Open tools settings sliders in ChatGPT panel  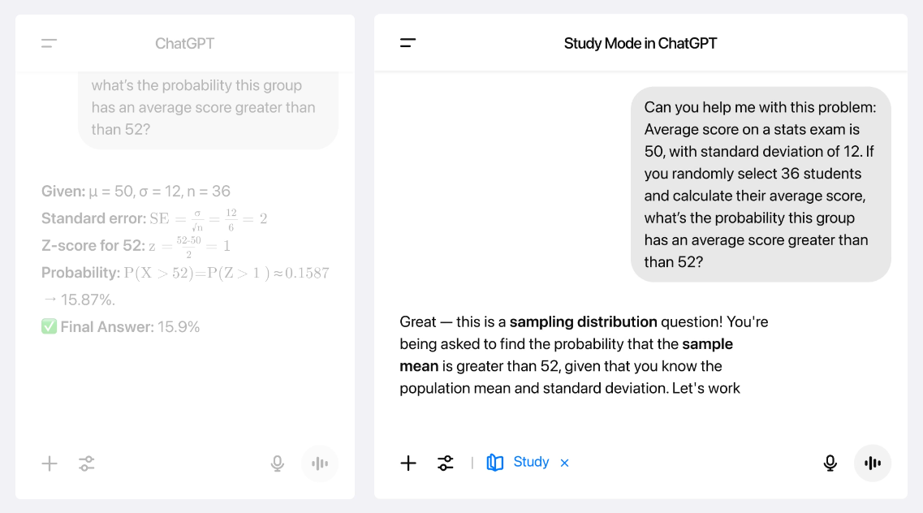point(87,463)
